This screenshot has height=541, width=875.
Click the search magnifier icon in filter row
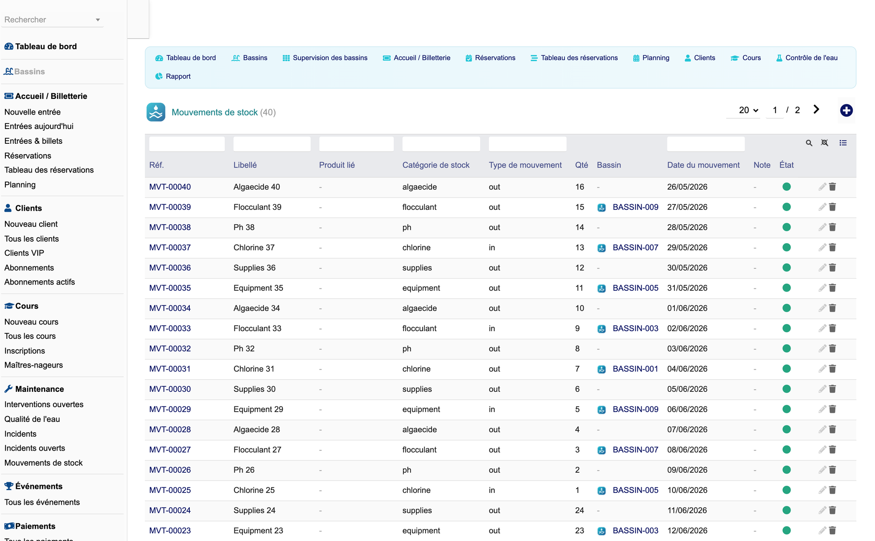809,143
